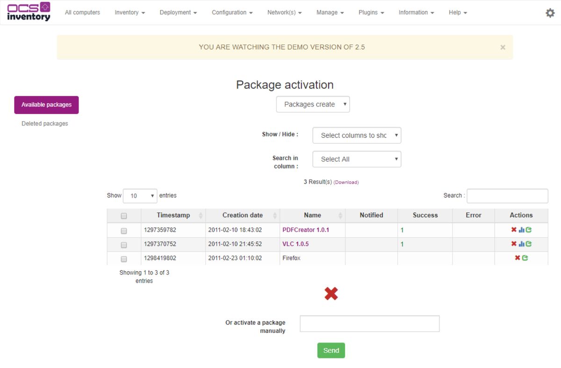Remove the Firefox package with the red X
This screenshot has width=561, height=368.
tap(518, 258)
